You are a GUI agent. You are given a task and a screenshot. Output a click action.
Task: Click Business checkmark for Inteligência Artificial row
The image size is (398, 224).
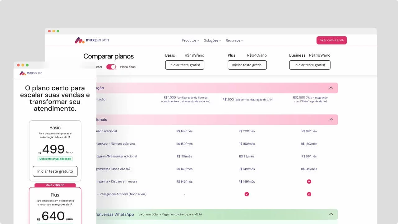[x=309, y=194]
